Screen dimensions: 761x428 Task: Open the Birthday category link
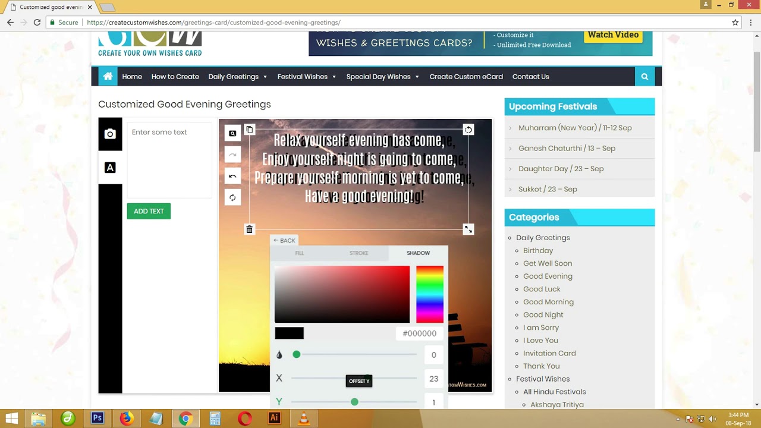tap(538, 250)
